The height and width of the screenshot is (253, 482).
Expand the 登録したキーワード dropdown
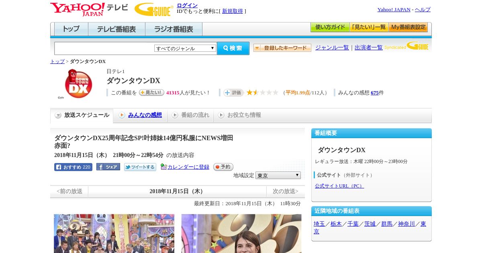point(282,48)
